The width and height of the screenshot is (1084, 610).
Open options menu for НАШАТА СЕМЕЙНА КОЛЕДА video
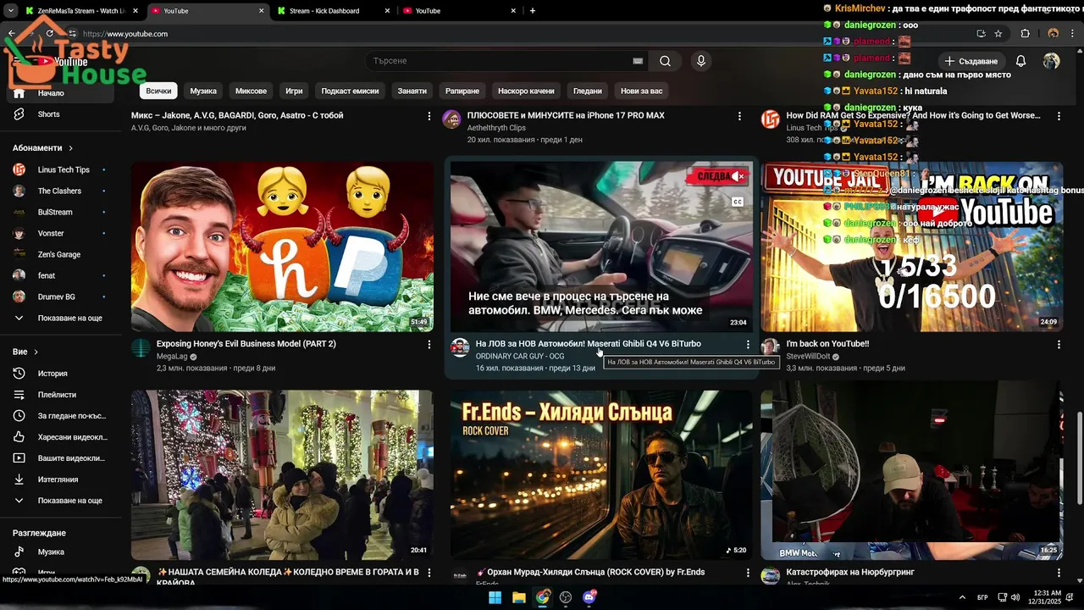tap(429, 573)
